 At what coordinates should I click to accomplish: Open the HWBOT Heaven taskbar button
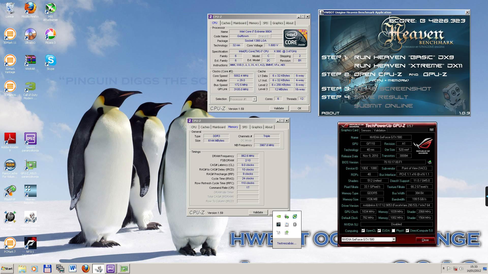point(98,269)
